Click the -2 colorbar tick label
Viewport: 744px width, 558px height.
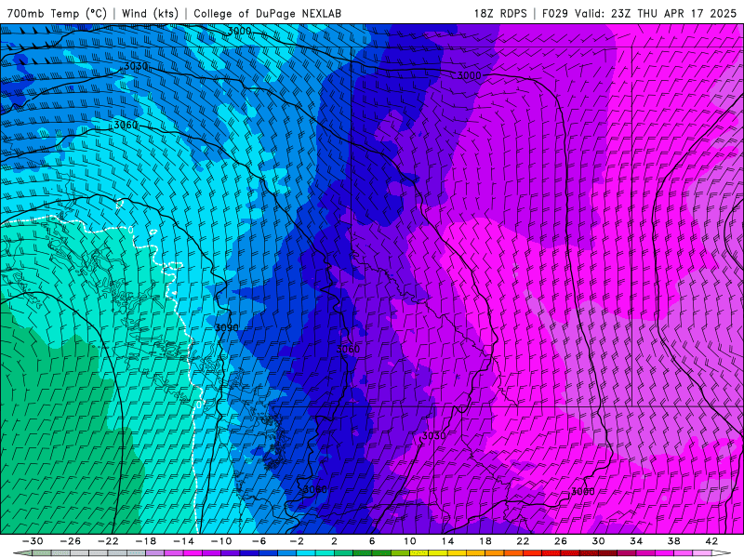click(297, 541)
